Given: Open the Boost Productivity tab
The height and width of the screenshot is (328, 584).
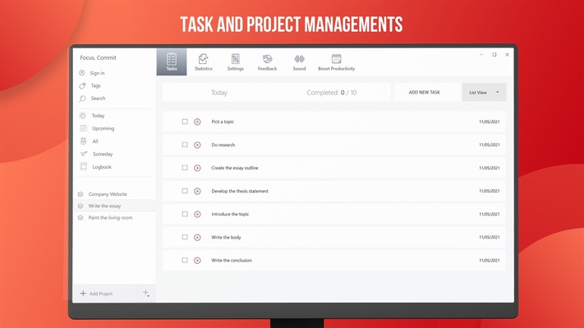Looking at the screenshot, I should click(336, 61).
